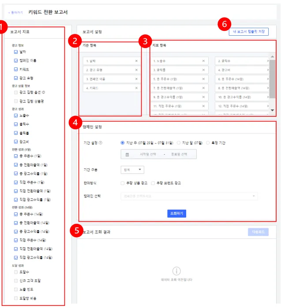The height and width of the screenshot is (308, 281).
Task: Remove '5. 총 주문수 (1일)' metric item
Action: (x=203, y=79)
